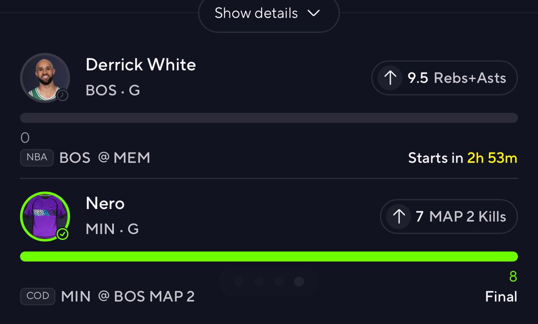Select the up arrow on 7 MAP 2 Kills

(x=399, y=217)
